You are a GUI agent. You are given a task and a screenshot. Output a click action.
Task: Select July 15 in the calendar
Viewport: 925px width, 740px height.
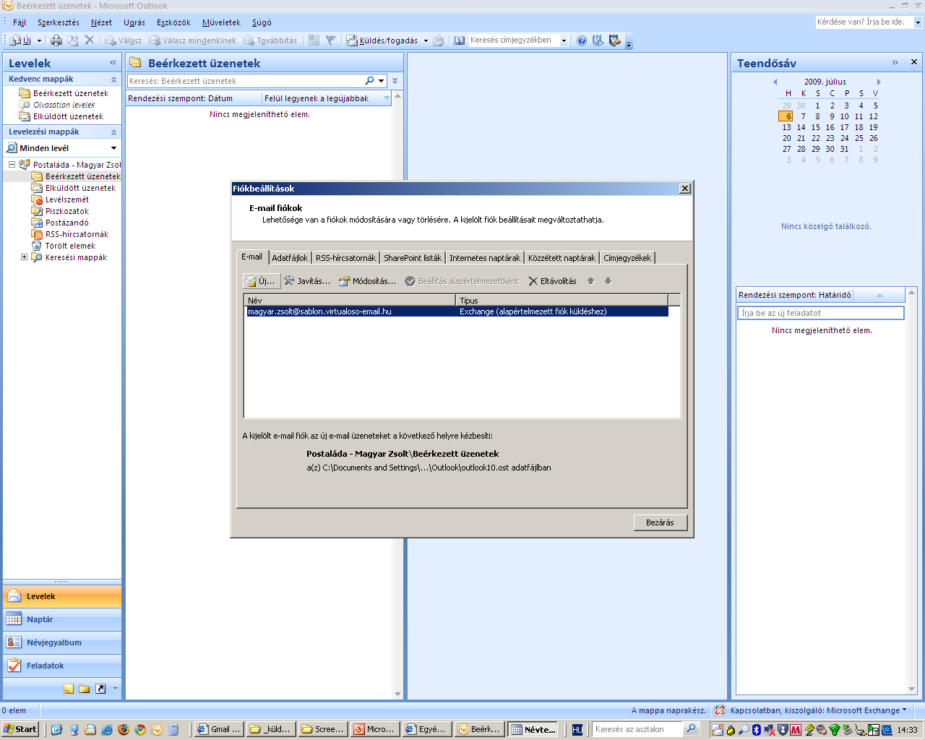coord(815,127)
